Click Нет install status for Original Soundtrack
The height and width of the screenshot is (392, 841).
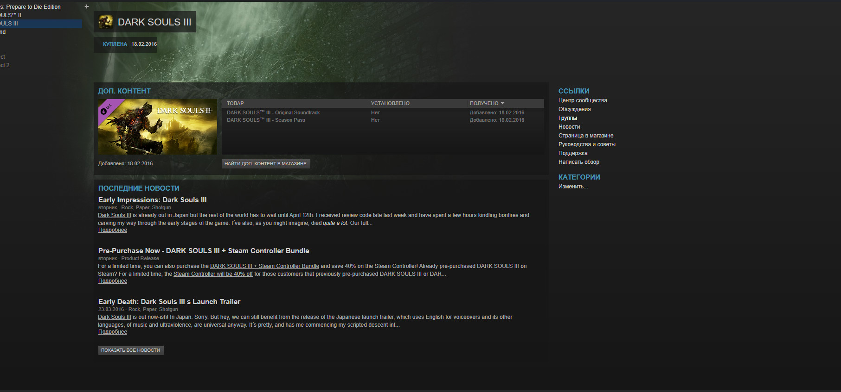[x=375, y=112]
